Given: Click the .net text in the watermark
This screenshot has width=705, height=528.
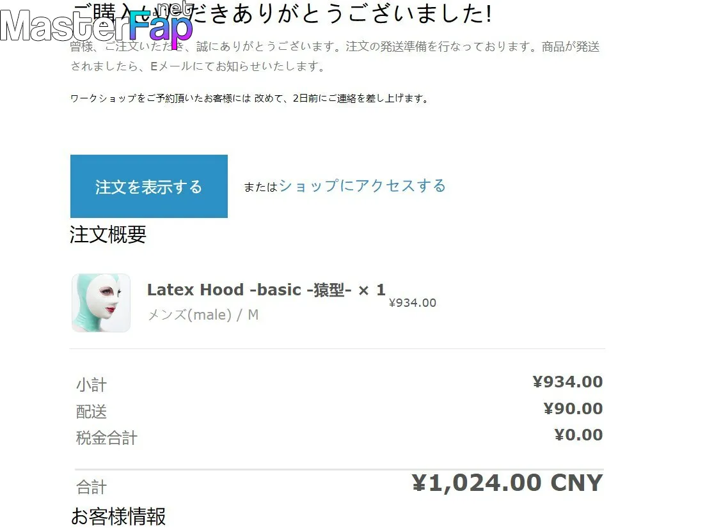Looking at the screenshot, I should click(x=176, y=8).
